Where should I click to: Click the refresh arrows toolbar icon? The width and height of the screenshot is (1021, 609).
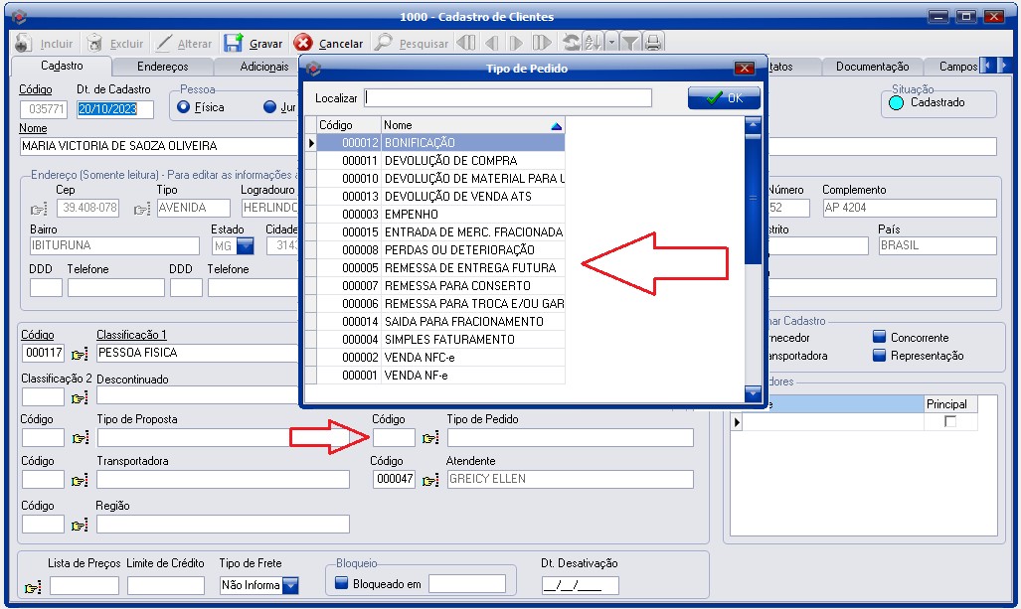571,43
